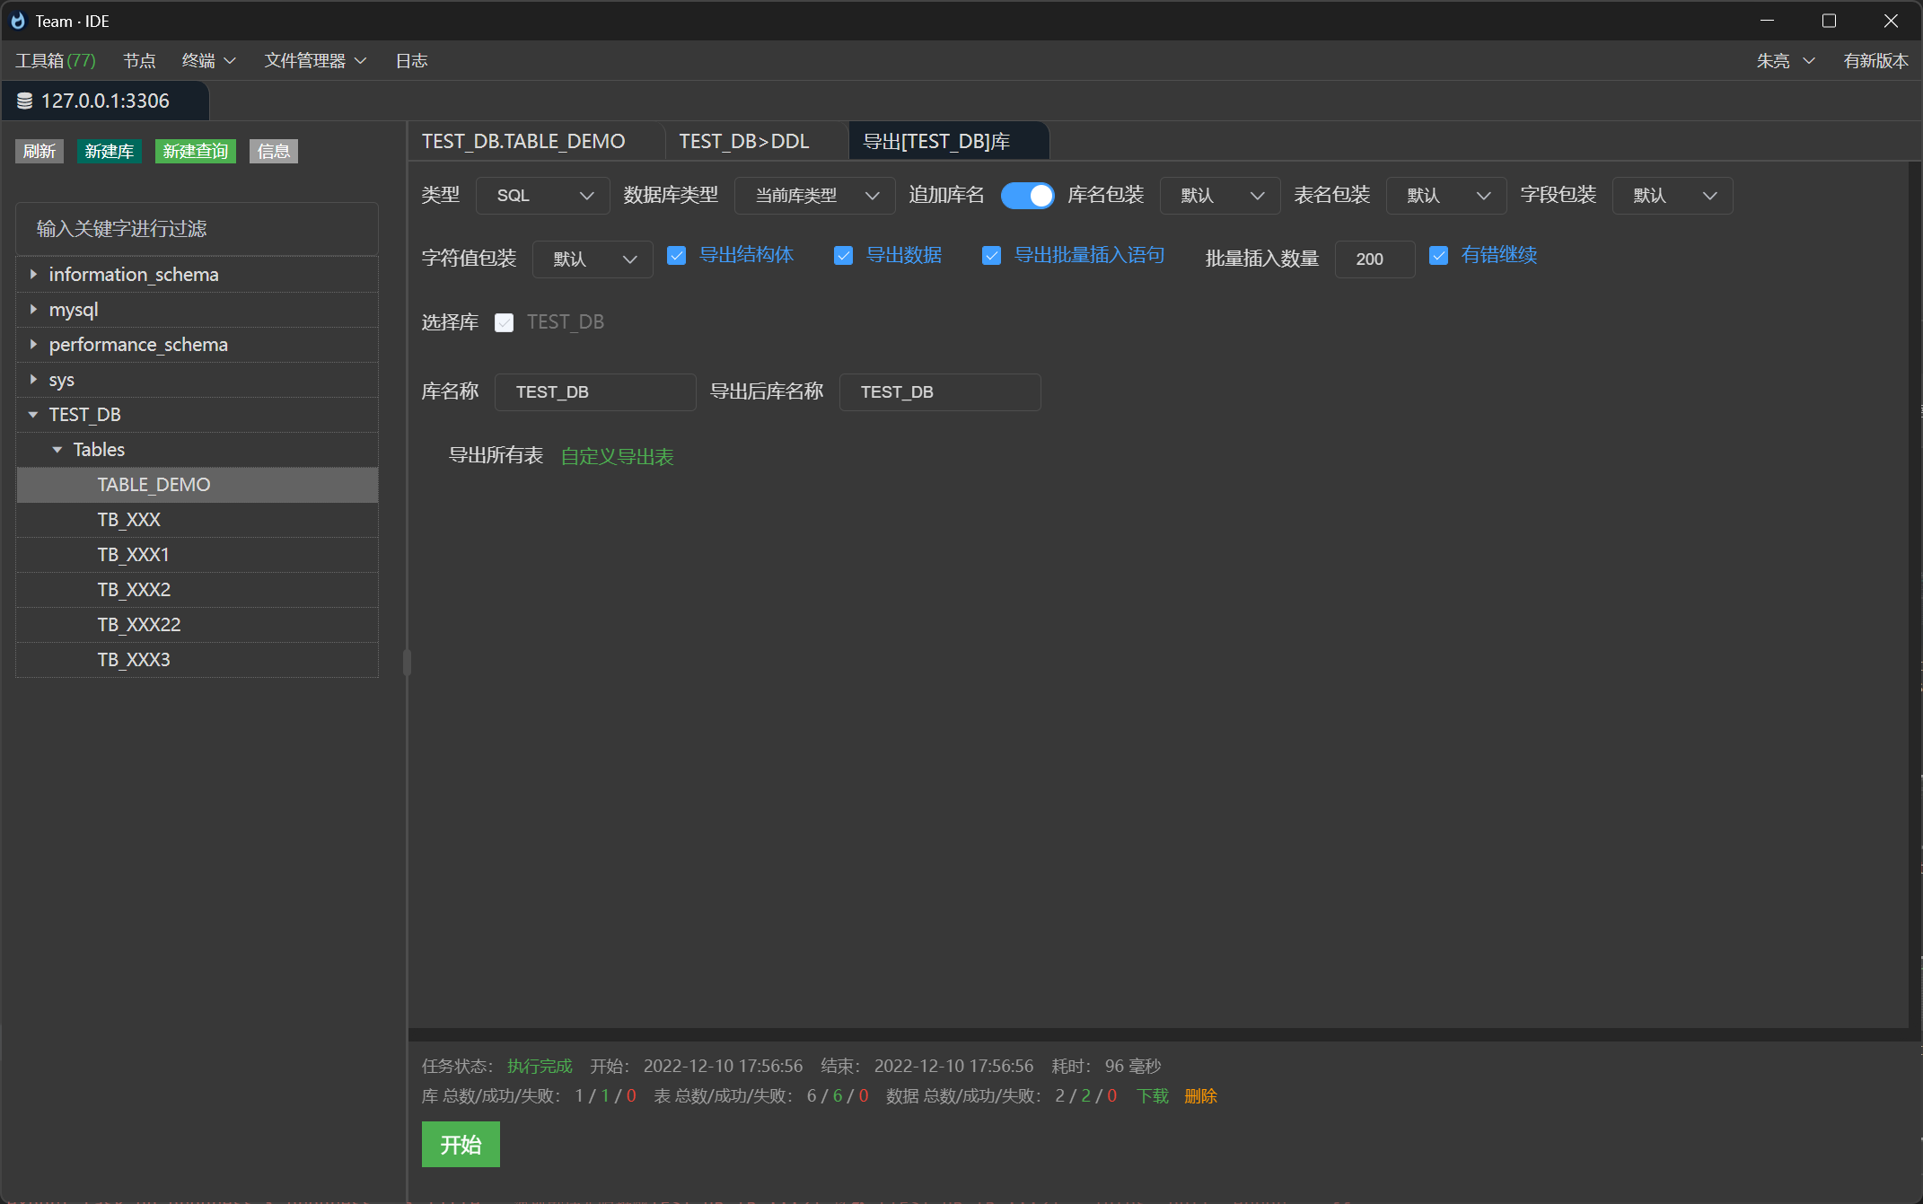Viewport: 1923px width, 1204px height.
Task: Click the Team·IDE logo
Action: 18,20
